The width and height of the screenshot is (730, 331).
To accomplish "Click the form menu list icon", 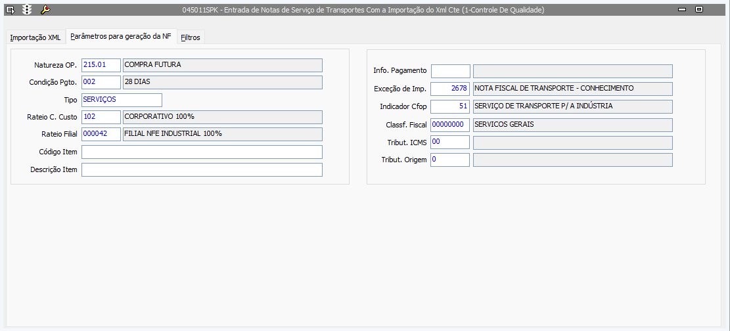I will pyautogui.click(x=10, y=10).
